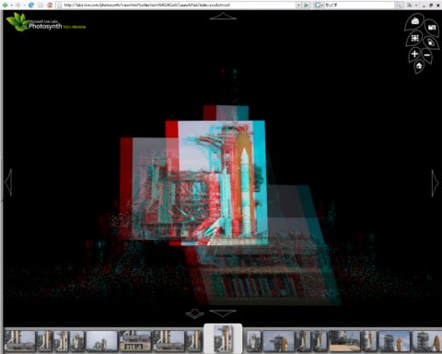This screenshot has height=354, width=442.
Task: Click in the browser search box
Action: pyautogui.click(x=359, y=5)
